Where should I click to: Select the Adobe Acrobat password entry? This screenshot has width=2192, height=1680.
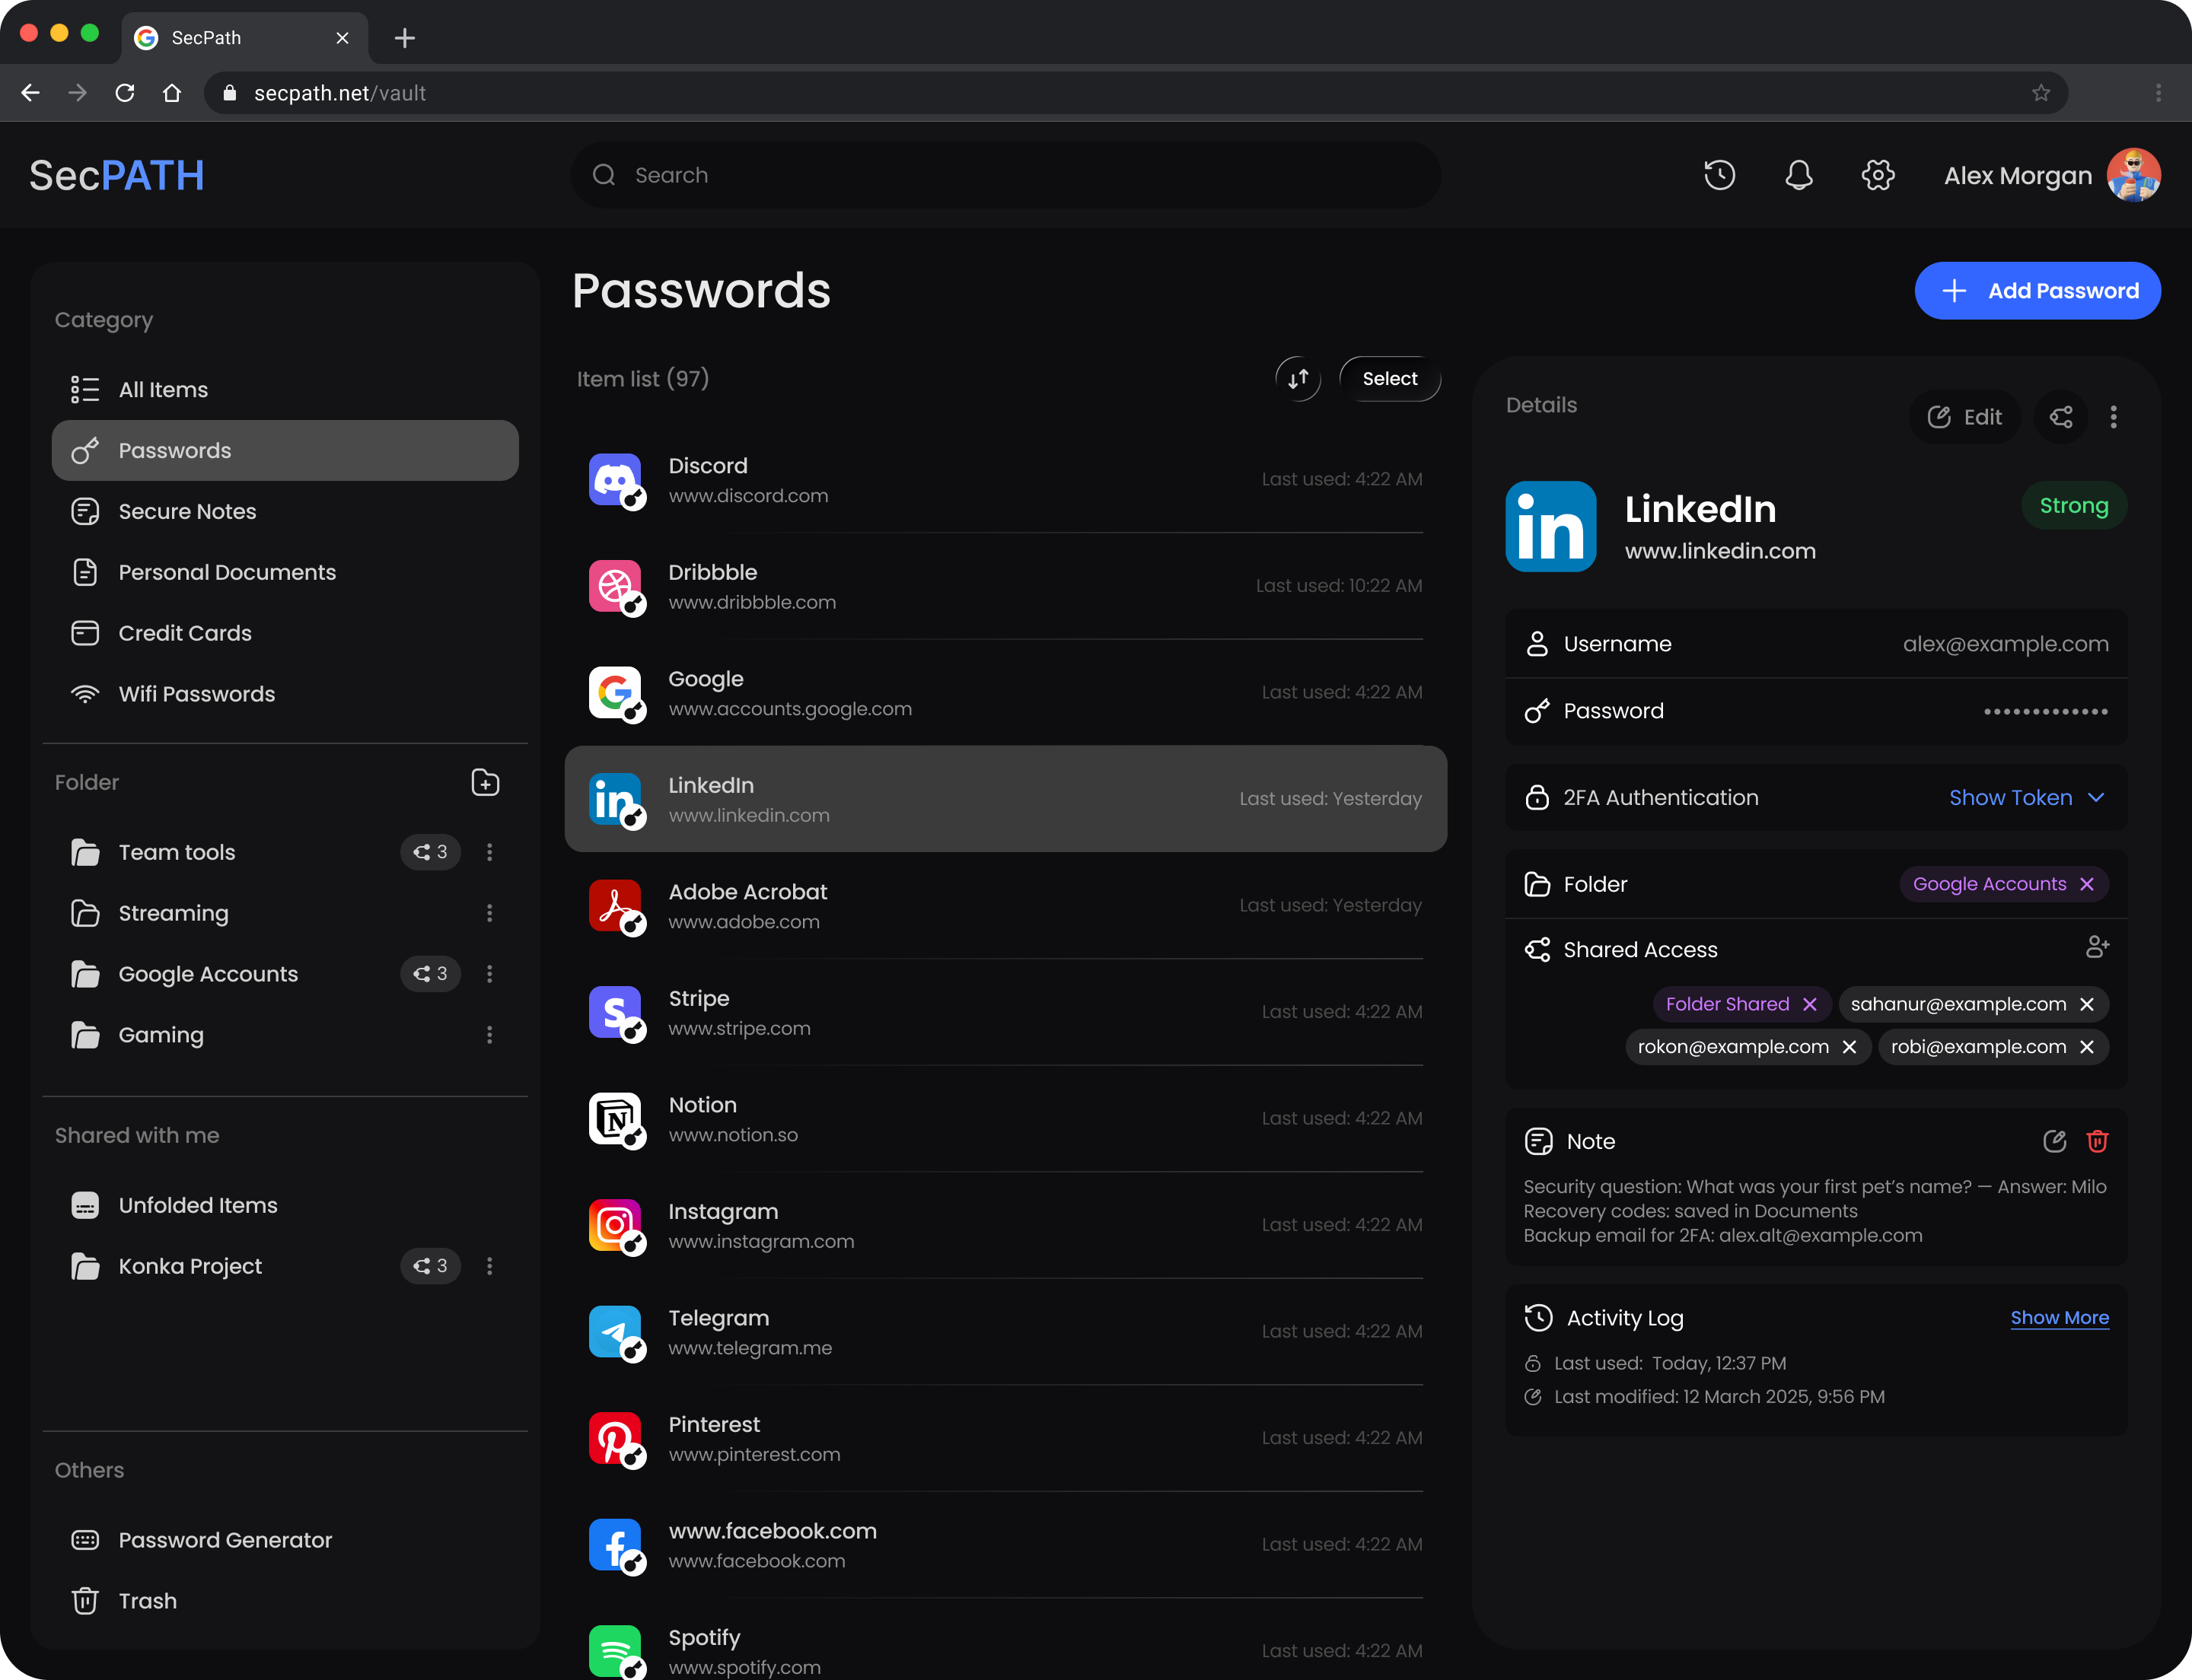click(1005, 906)
